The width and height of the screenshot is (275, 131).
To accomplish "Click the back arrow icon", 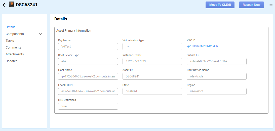I will tap(4, 5).
